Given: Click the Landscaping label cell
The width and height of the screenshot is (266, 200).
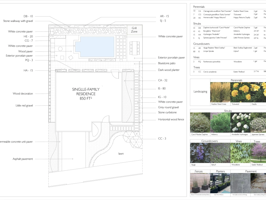Looking at the screenshot, I should [x=200, y=91].
